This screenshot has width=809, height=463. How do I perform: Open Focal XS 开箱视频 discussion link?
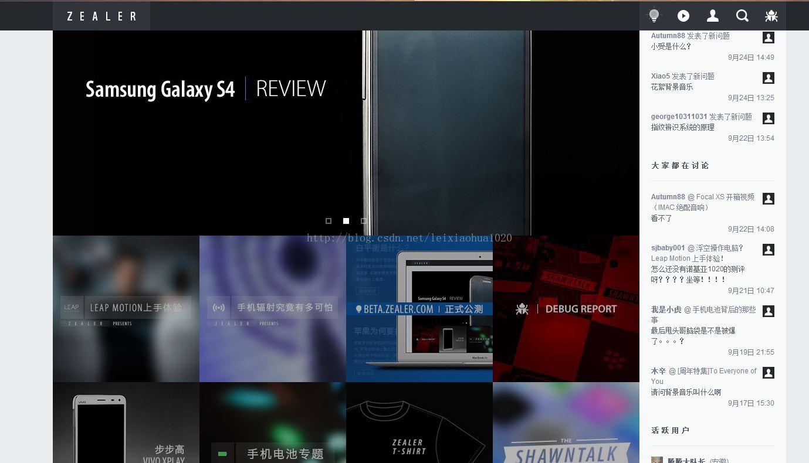pyautogui.click(x=703, y=202)
